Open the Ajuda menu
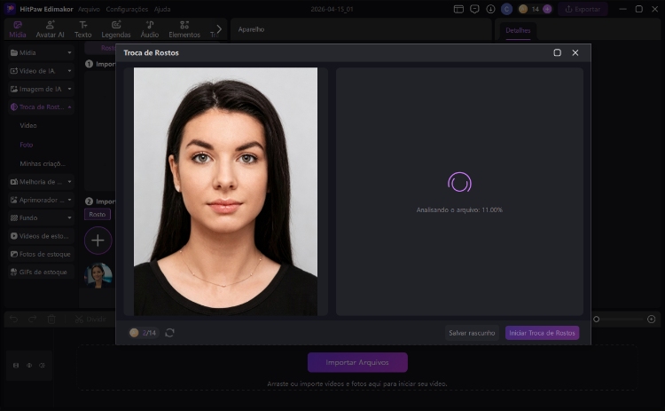Image resolution: width=665 pixels, height=411 pixels. coord(162,9)
